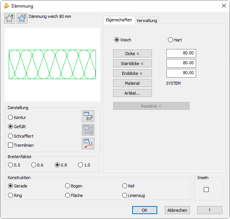The height and width of the screenshot is (219, 230).
Task: Click the Kontur display settings icon
Action: (x=88, y=116)
